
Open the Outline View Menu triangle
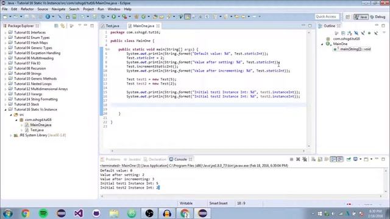point(385,33)
